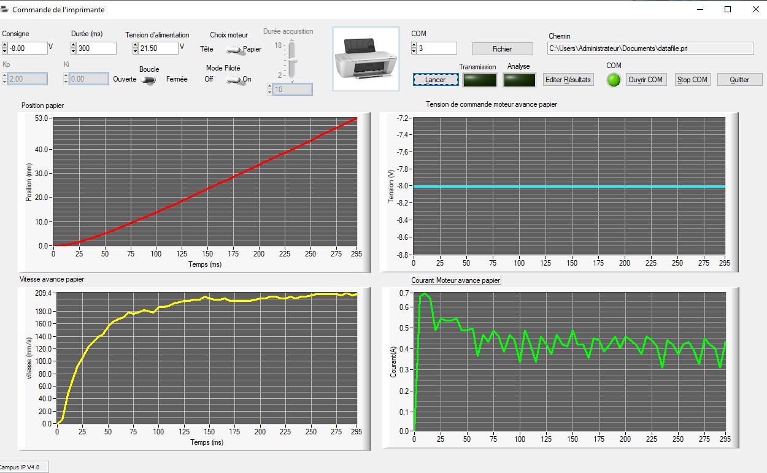Click the 'Courant Moteur avance papier' label

tap(456, 280)
